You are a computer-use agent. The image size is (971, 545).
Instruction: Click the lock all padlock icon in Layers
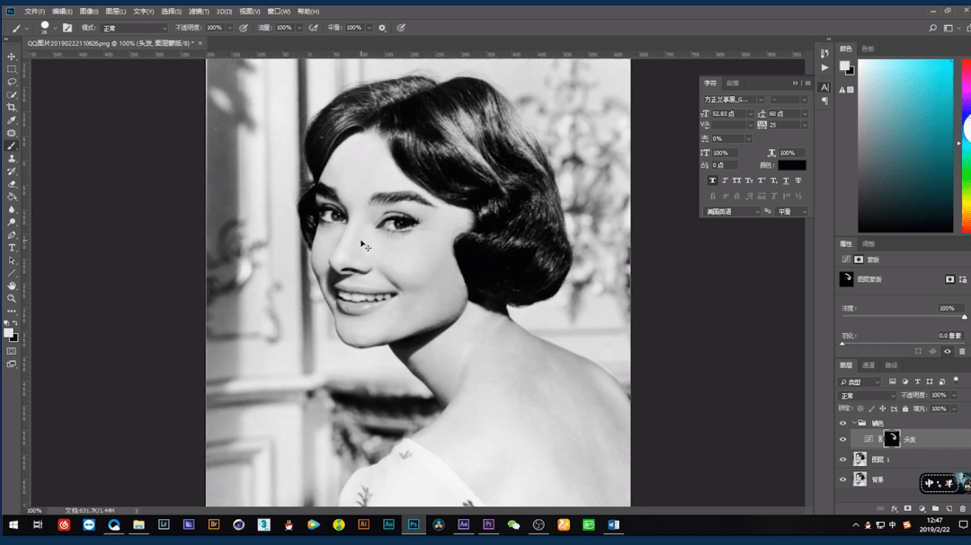[x=907, y=409]
